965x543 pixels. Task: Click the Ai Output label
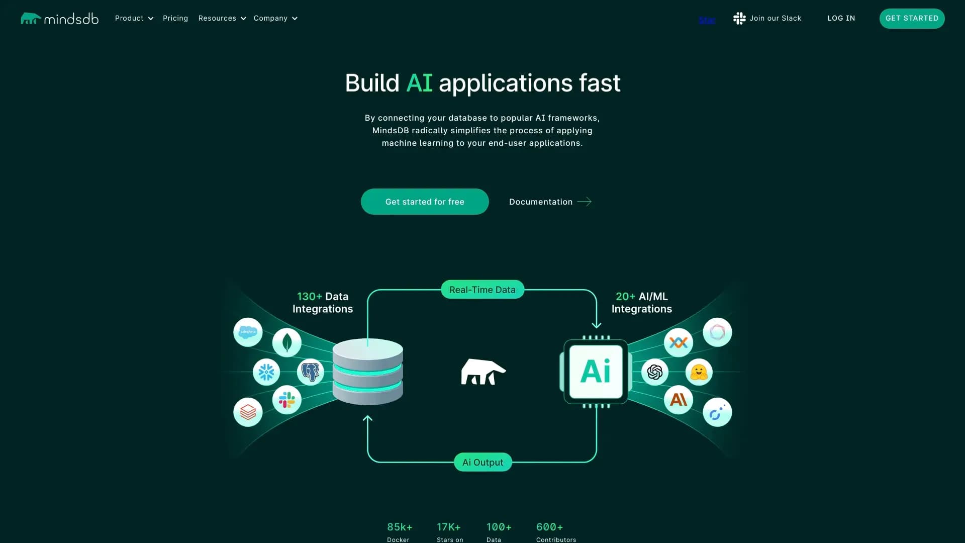click(x=483, y=462)
